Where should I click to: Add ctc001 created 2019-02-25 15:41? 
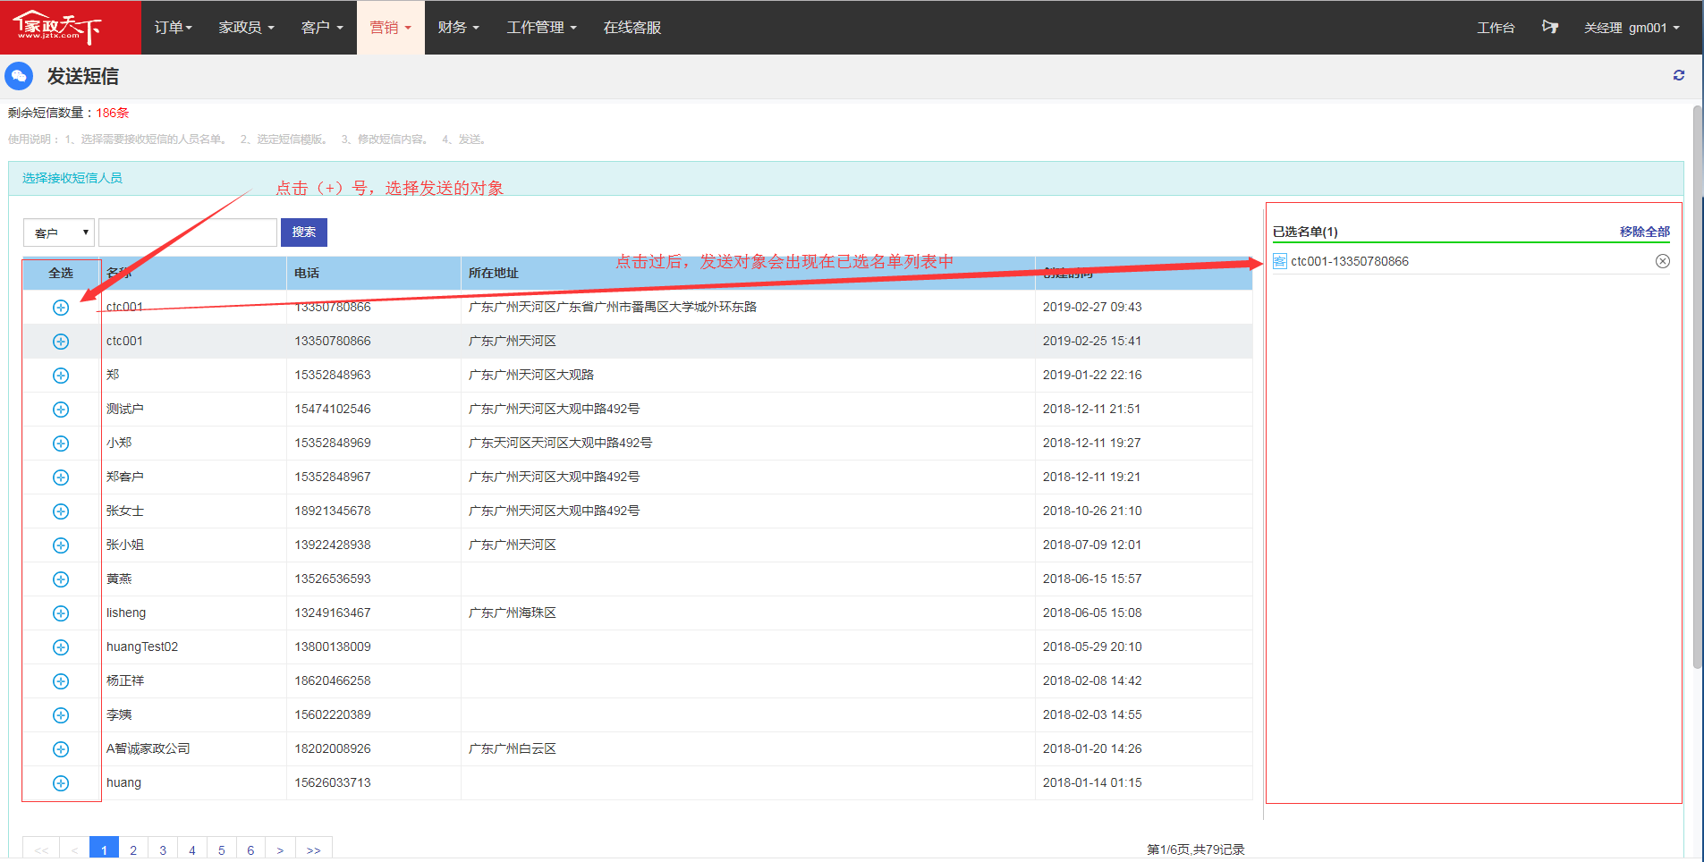click(x=61, y=342)
